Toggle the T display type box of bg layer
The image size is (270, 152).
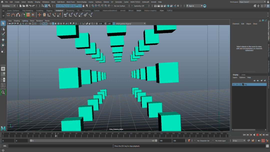click(240, 85)
